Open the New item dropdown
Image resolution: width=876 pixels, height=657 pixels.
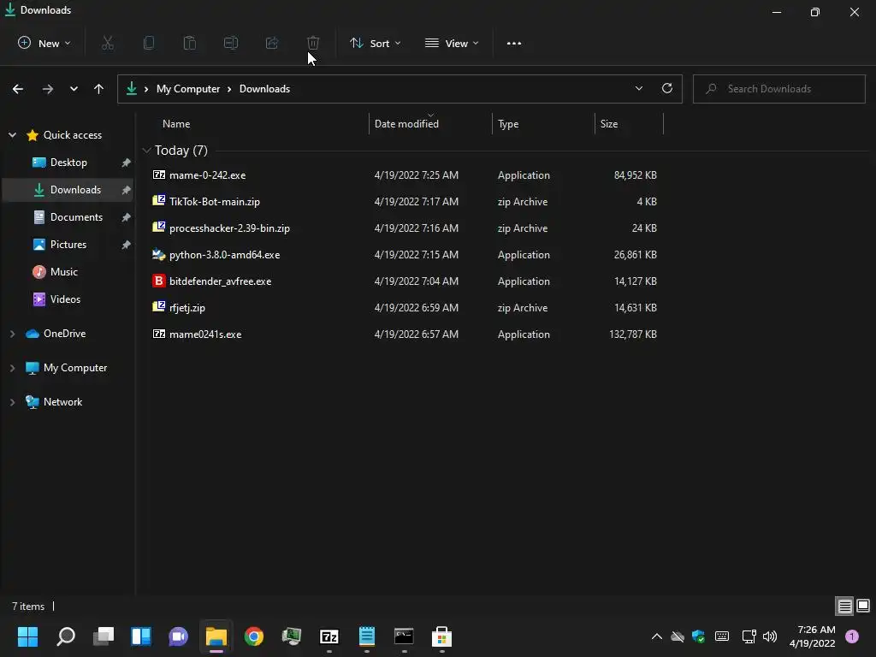[44, 43]
